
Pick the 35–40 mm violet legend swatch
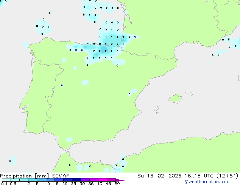[x=94, y=180]
